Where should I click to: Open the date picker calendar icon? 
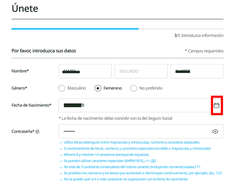[217, 105]
